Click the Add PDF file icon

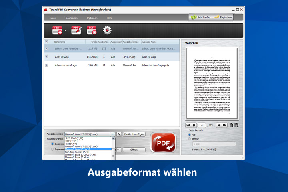57,30
